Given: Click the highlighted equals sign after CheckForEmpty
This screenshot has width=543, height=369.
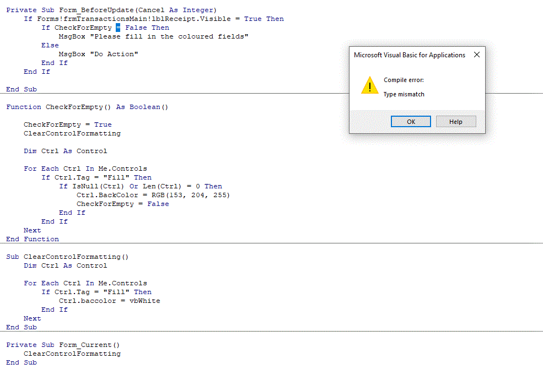Looking at the screenshot, I should coord(119,28).
